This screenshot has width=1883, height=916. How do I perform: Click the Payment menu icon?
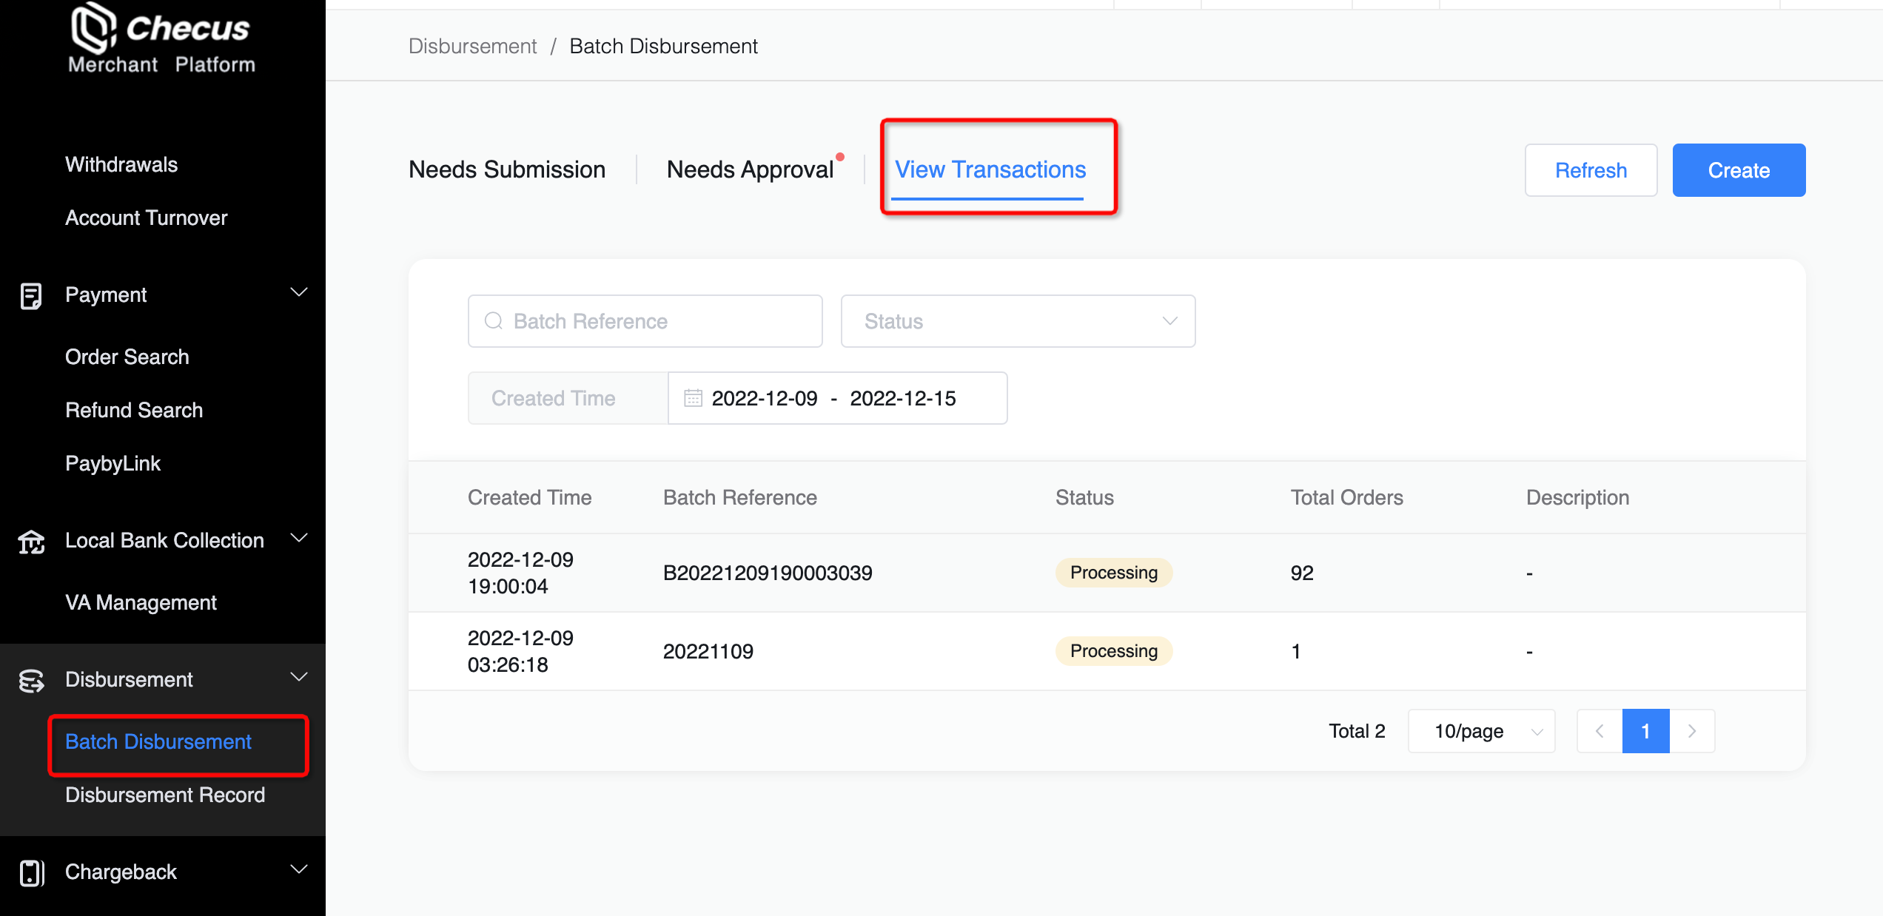coord(31,295)
